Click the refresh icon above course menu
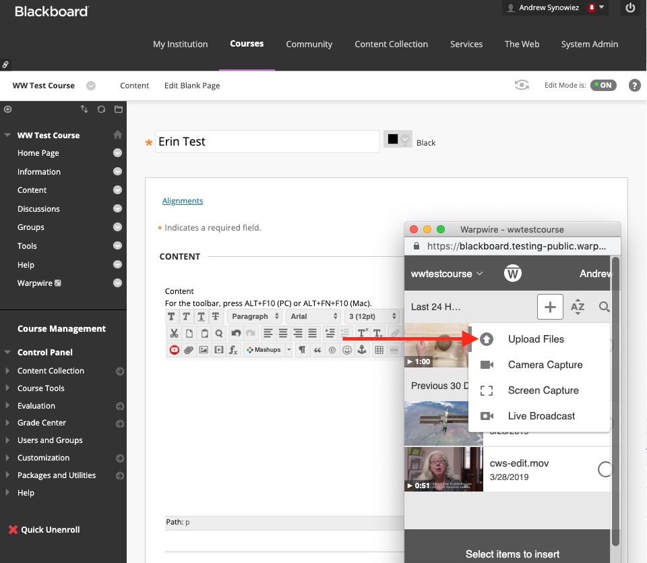647x563 pixels. 101,109
